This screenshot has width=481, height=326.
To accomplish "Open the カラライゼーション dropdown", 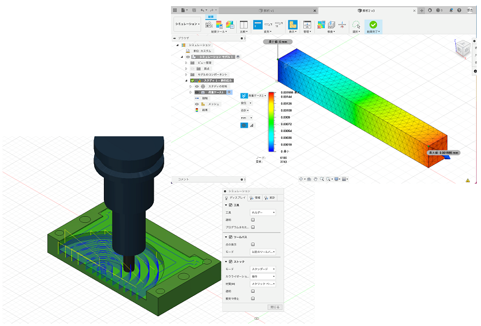I will tap(263, 276).
